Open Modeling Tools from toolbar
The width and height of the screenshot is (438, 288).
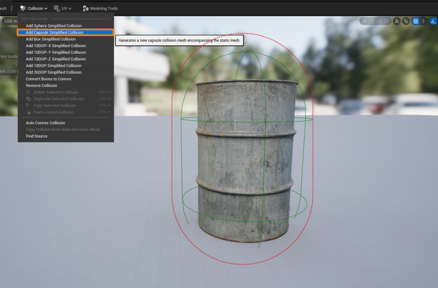tap(100, 9)
